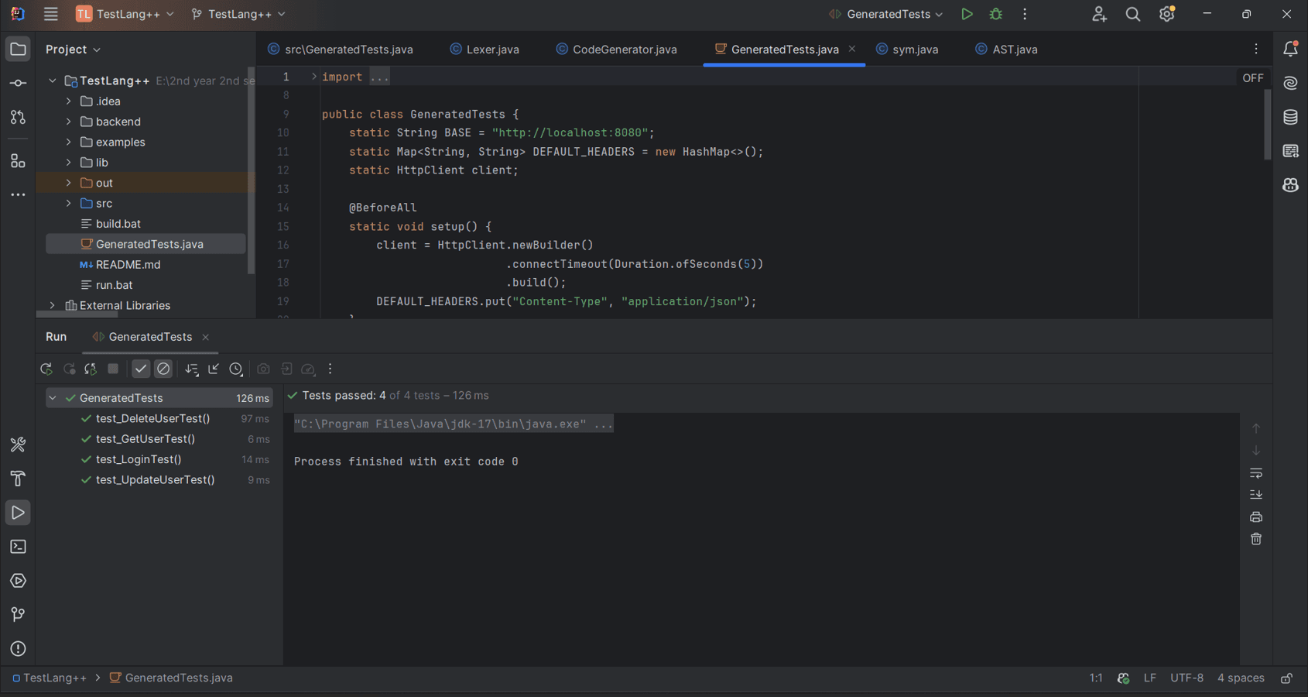Switch to Lexer.java tab

[485, 49]
